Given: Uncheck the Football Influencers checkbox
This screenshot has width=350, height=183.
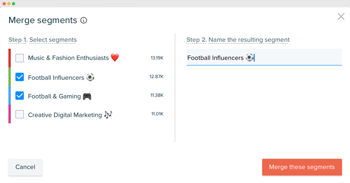Looking at the screenshot, I should click(20, 77).
